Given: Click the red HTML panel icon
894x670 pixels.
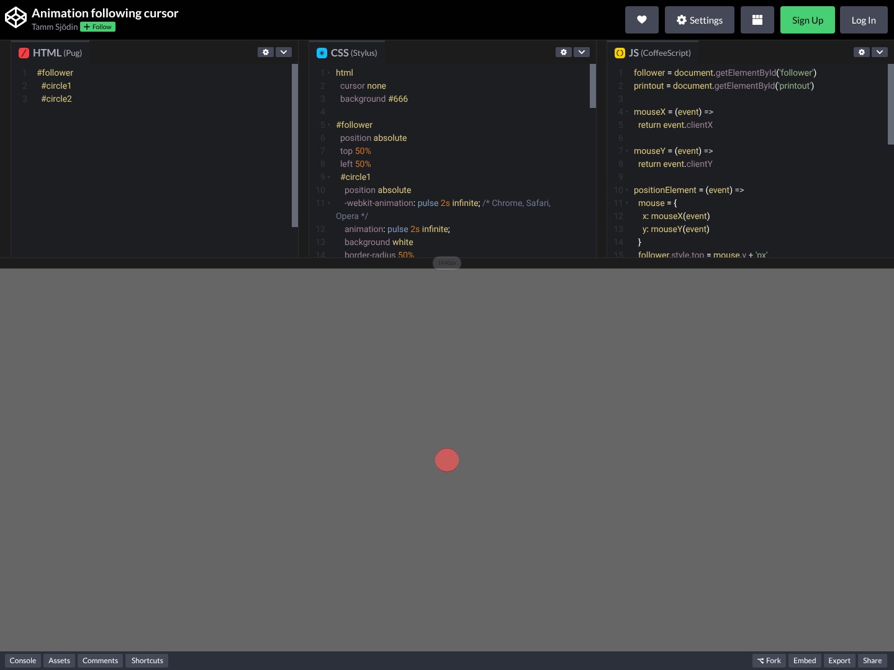Looking at the screenshot, I should click(x=24, y=53).
